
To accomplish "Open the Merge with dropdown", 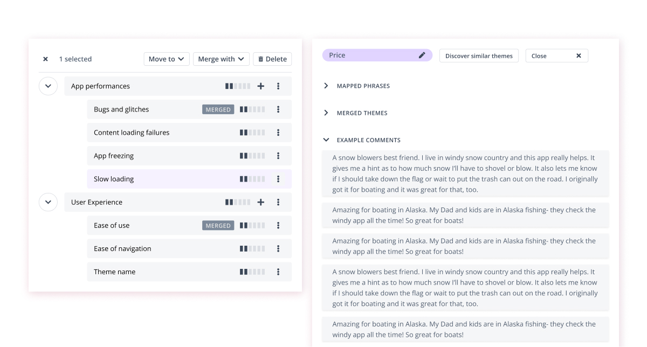I will 221,59.
